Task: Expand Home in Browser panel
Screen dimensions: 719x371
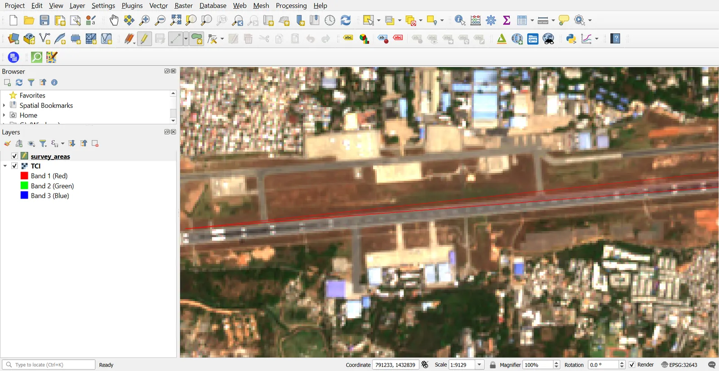Action: tap(4, 115)
